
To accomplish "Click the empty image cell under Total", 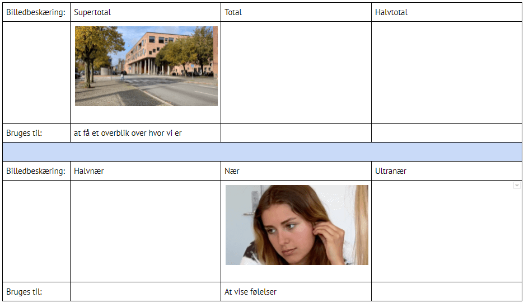I will (x=296, y=72).
